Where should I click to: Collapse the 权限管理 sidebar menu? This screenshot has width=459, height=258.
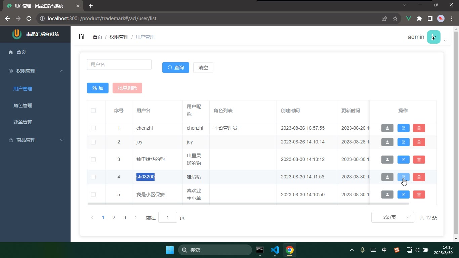coord(35,71)
